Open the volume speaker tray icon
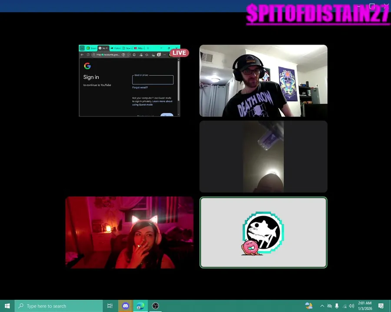The image size is (391, 312). 351,306
